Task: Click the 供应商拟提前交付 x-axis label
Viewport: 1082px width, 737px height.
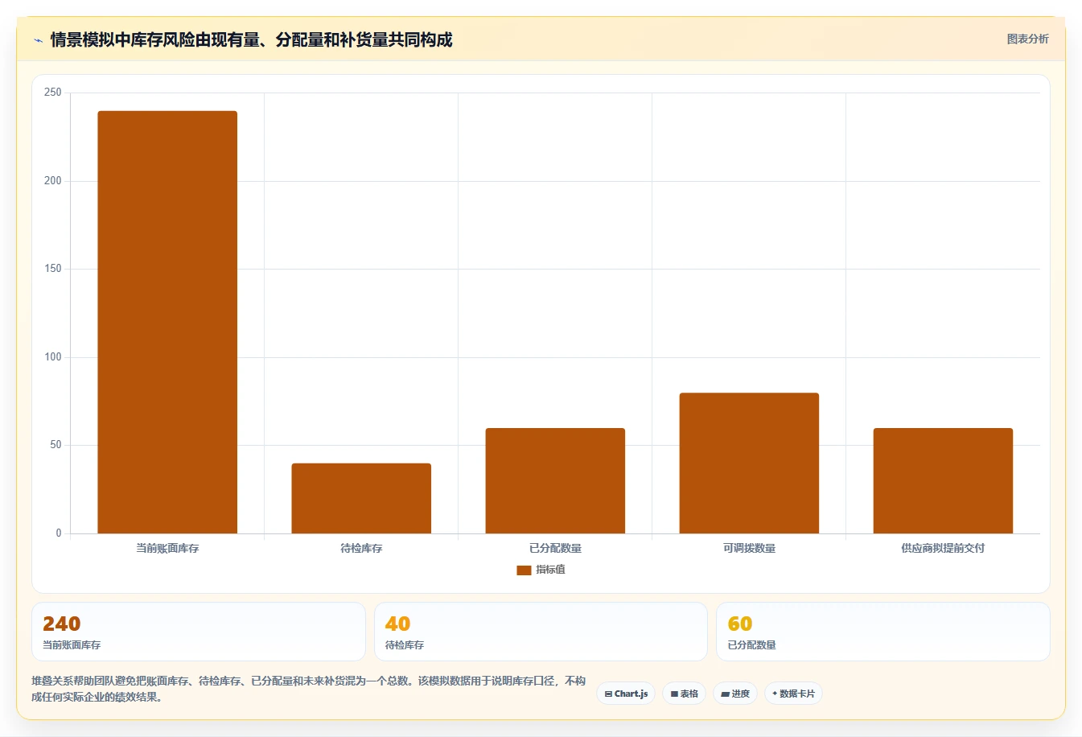Action: pyautogui.click(x=943, y=548)
